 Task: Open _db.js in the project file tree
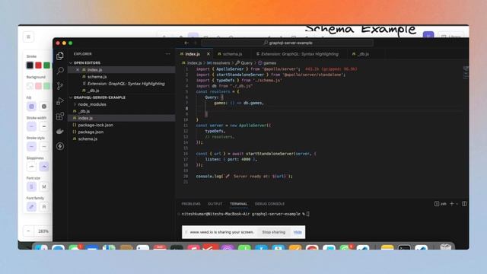pyautogui.click(x=121, y=111)
